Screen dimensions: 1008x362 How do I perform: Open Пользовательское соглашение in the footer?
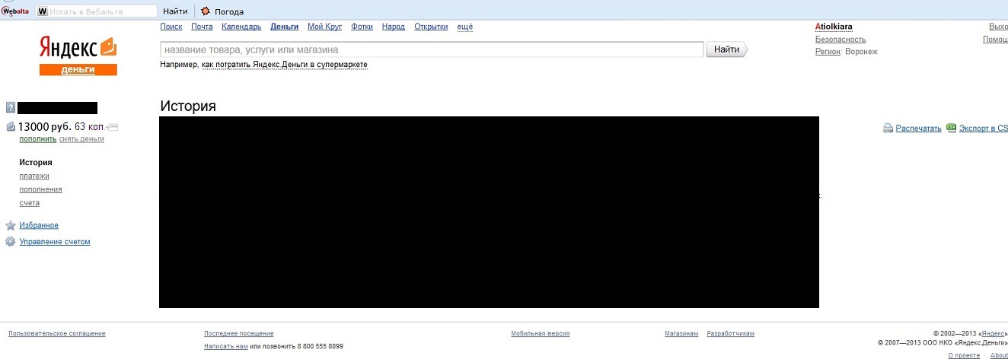[57, 334]
